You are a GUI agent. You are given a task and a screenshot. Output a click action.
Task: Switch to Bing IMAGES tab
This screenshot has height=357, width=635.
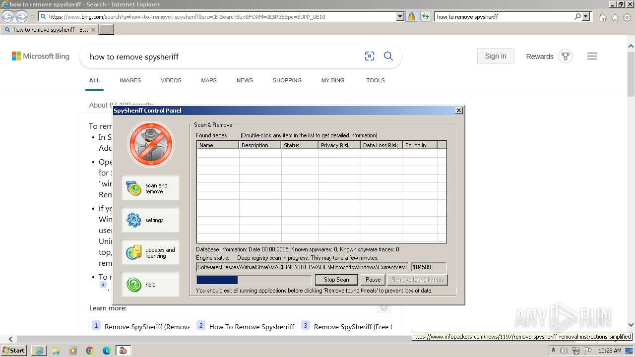click(130, 80)
